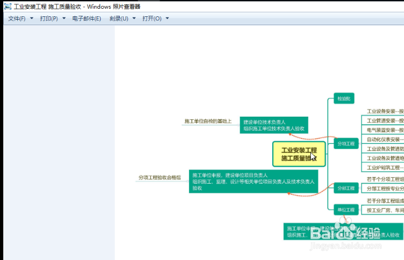The width and height of the screenshot is (404, 260).
Task: Open the 文件(F) menu
Action: [x=17, y=19]
